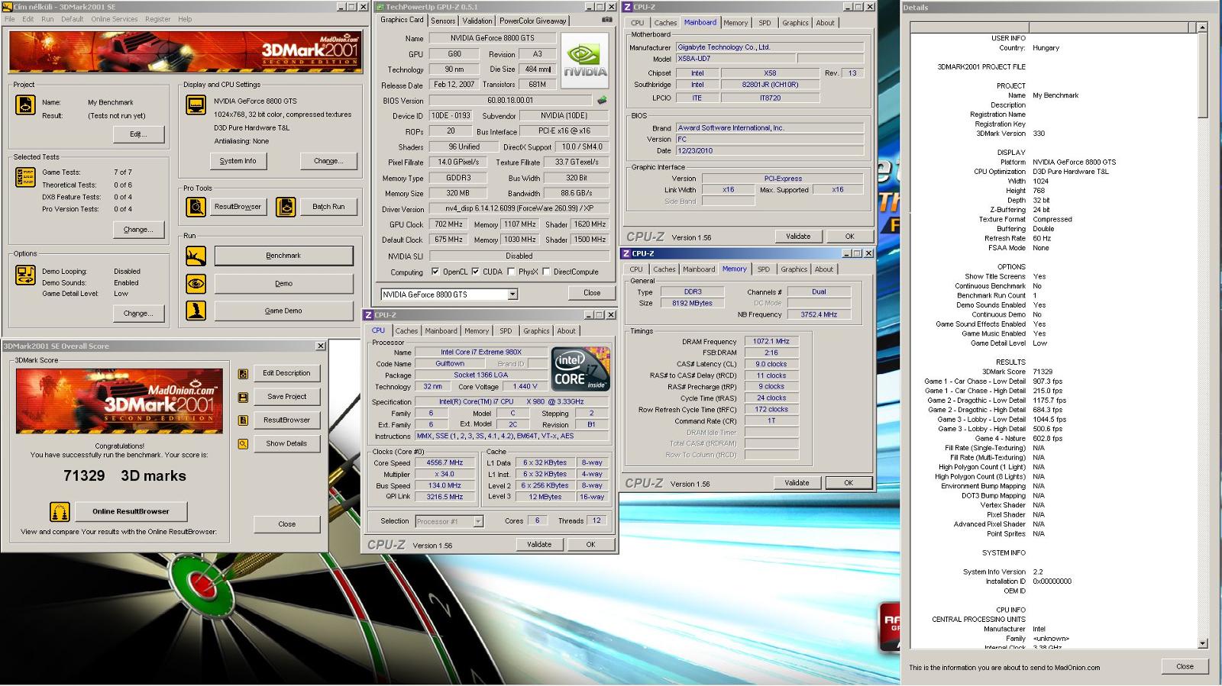Open the Register menu in 3DMark2001

click(x=158, y=19)
